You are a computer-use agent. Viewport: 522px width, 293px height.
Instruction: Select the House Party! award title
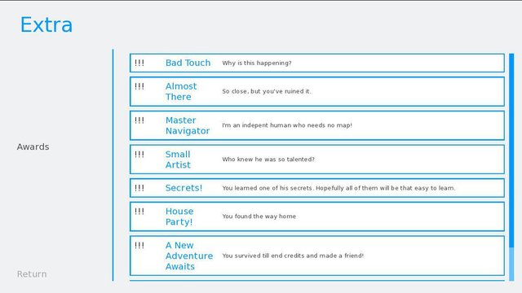point(179,216)
